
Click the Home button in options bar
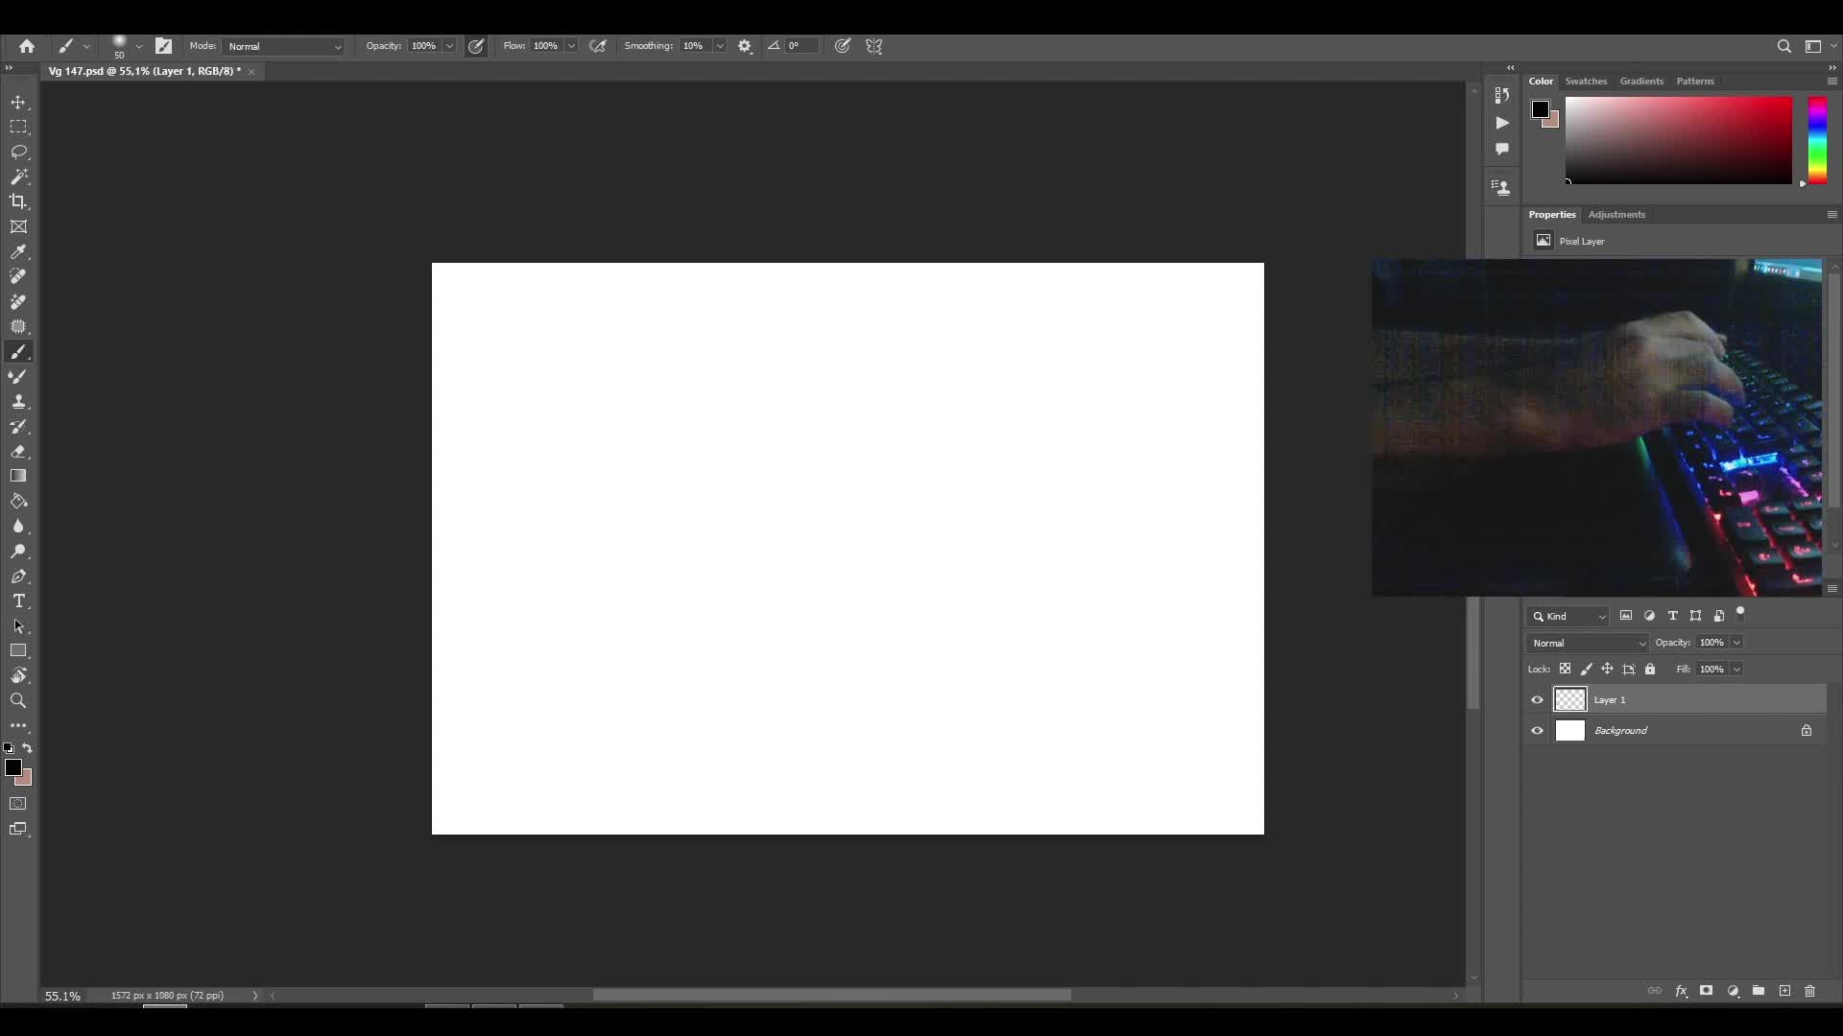27,46
